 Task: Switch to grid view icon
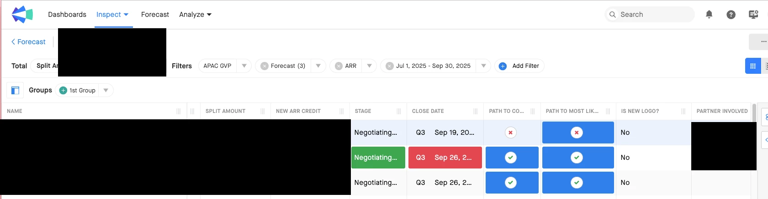click(x=752, y=66)
